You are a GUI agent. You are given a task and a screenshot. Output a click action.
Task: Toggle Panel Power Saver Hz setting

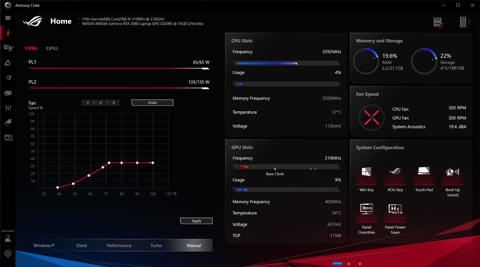(x=395, y=213)
